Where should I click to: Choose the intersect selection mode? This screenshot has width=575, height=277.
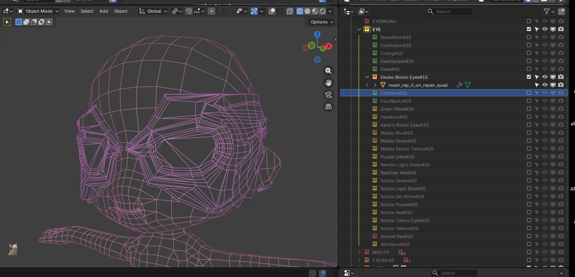point(49,22)
